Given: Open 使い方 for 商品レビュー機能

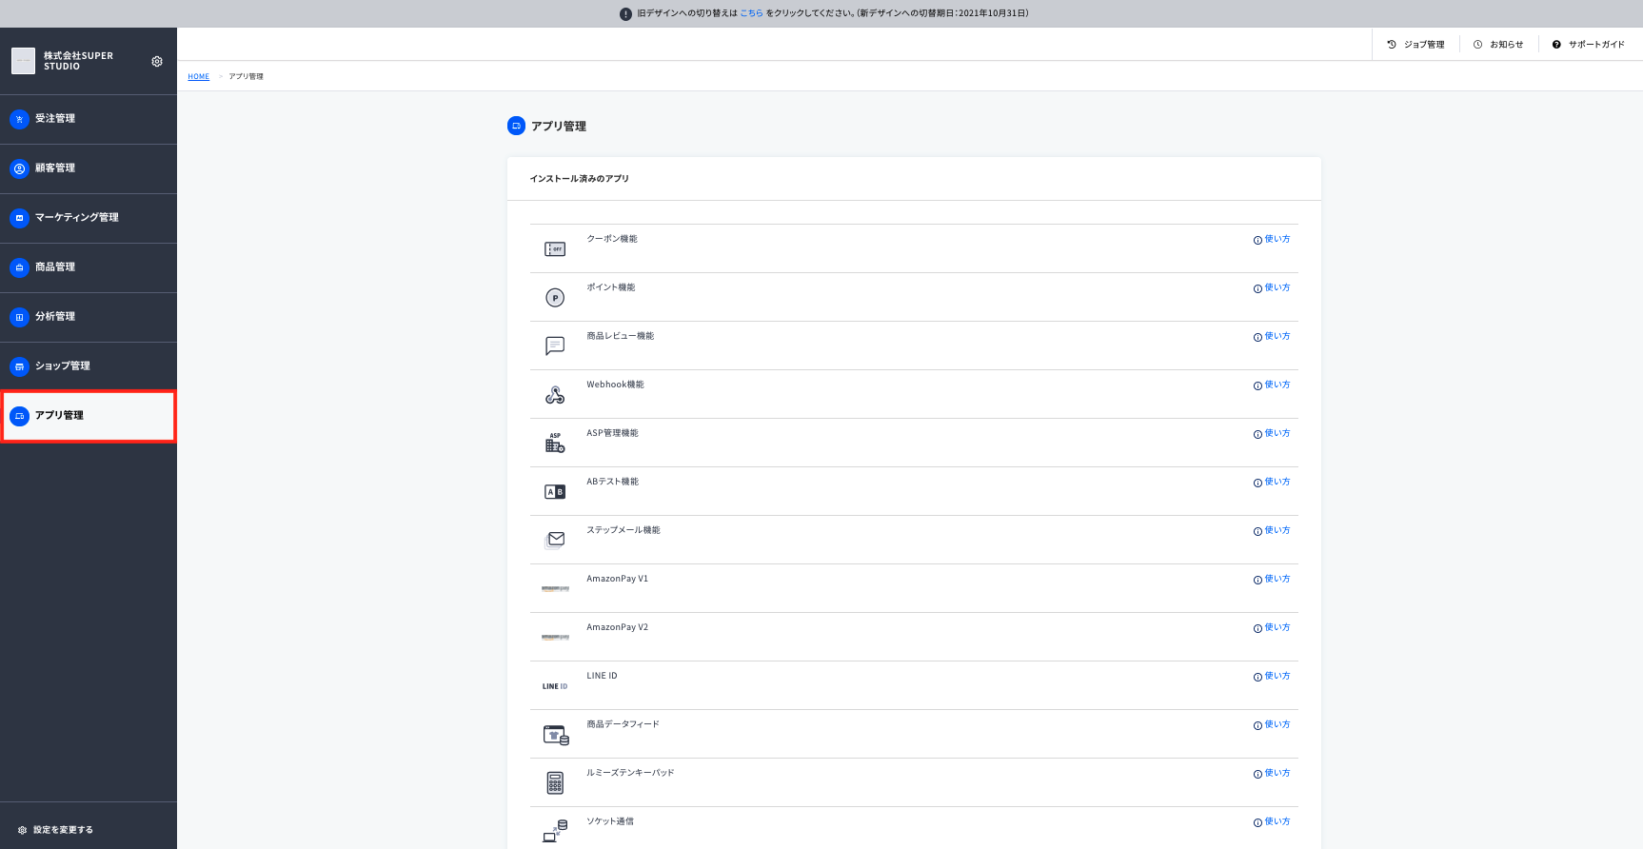Looking at the screenshot, I should tap(1272, 337).
